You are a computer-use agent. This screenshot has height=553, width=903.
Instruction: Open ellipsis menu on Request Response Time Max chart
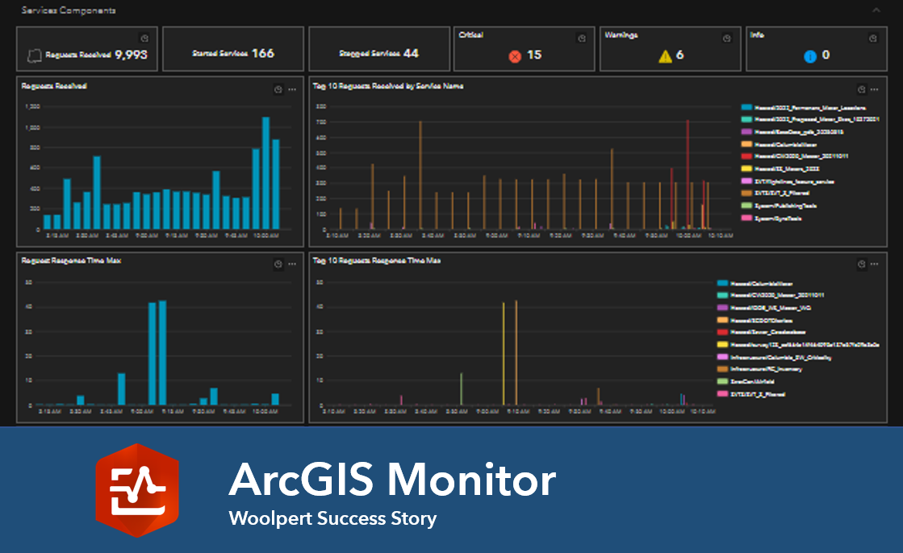pos(293,264)
